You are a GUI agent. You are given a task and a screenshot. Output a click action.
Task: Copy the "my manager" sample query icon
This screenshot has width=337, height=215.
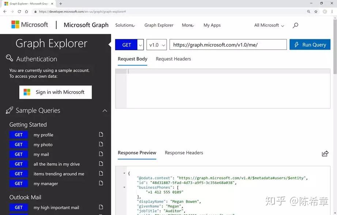pyautogui.click(x=101, y=183)
